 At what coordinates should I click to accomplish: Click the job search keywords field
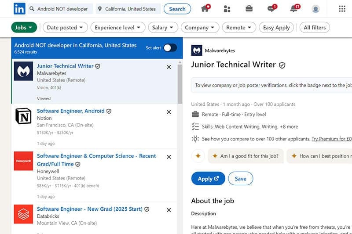point(60,9)
